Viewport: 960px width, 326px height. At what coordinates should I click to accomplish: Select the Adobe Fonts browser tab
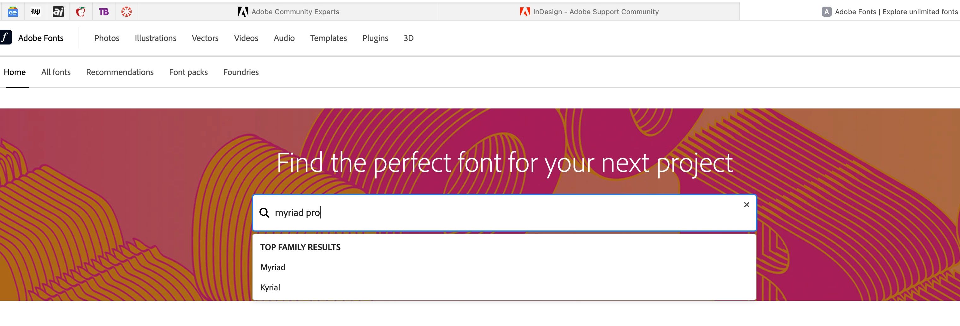(889, 12)
